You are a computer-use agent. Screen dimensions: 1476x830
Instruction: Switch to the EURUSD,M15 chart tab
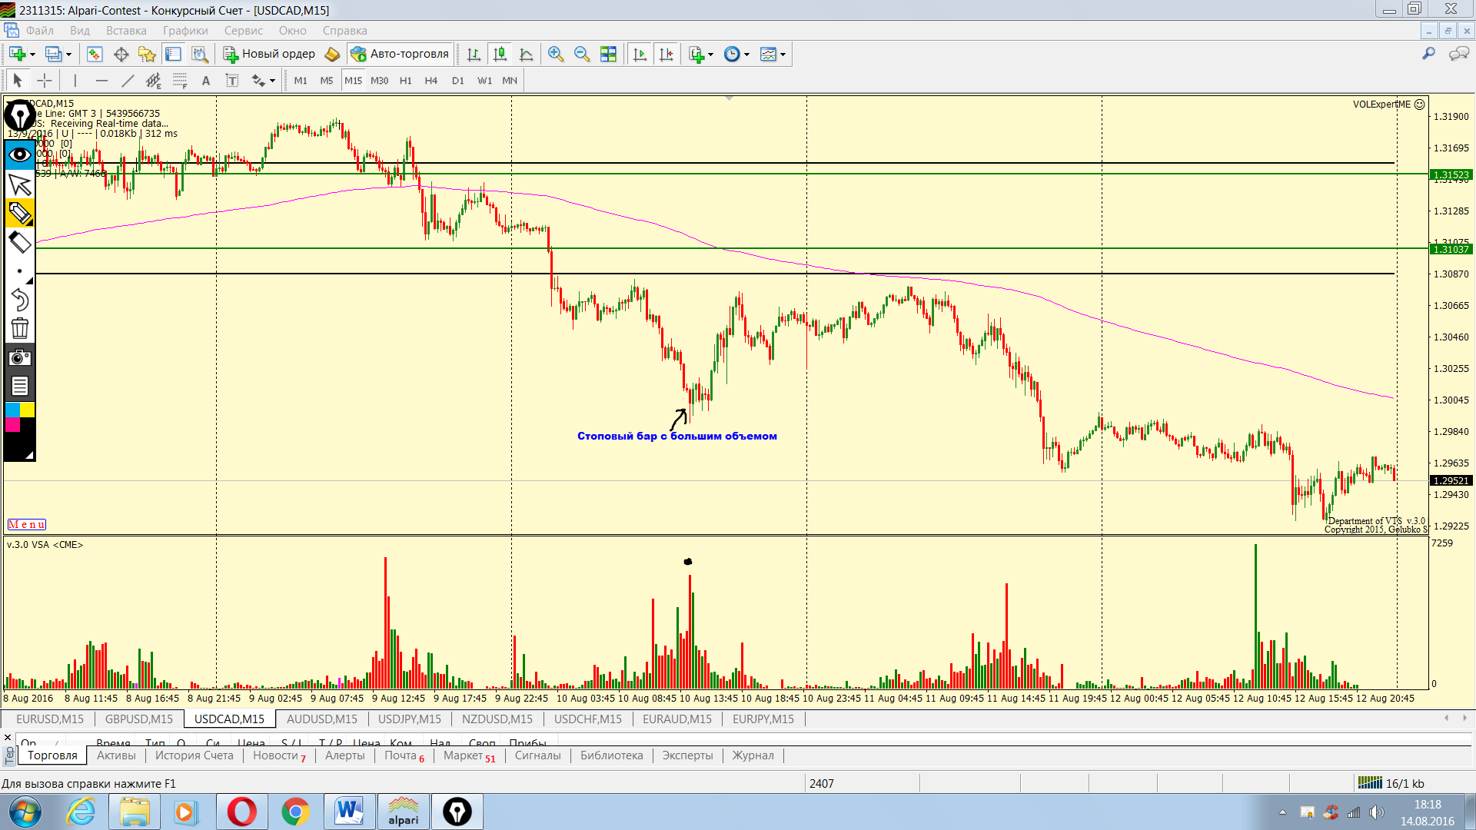(x=50, y=719)
